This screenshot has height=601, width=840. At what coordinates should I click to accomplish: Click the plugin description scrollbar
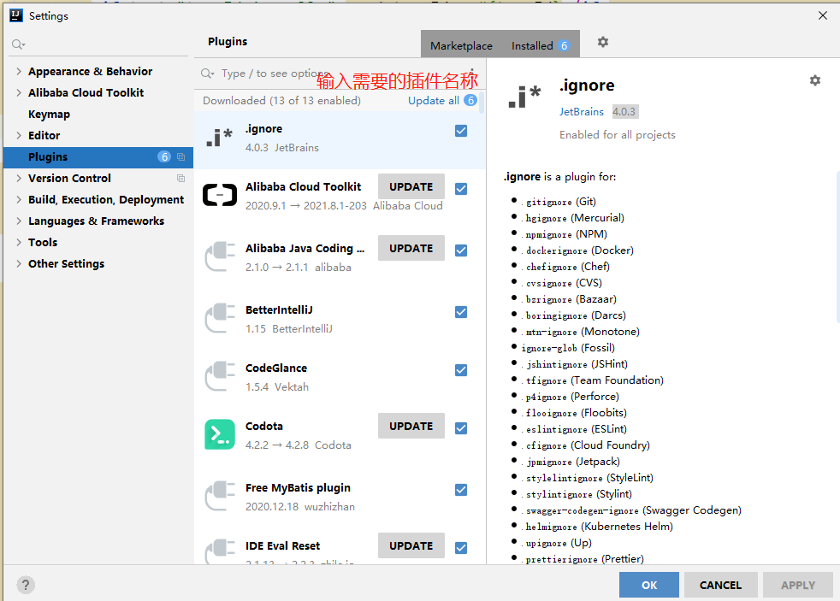(x=837, y=246)
